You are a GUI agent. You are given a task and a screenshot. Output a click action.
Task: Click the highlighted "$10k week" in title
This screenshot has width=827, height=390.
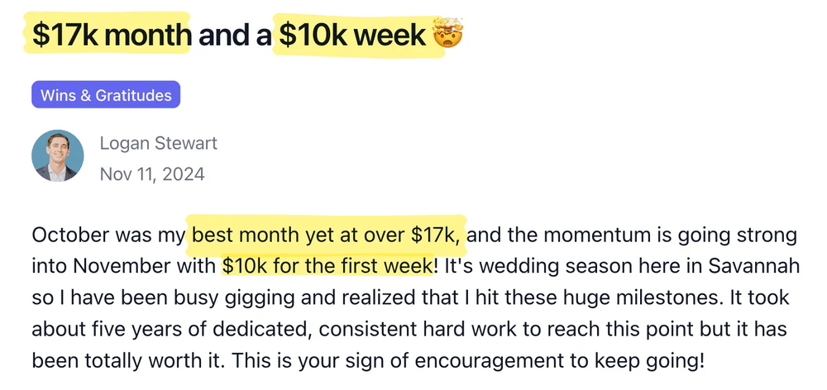(x=352, y=36)
